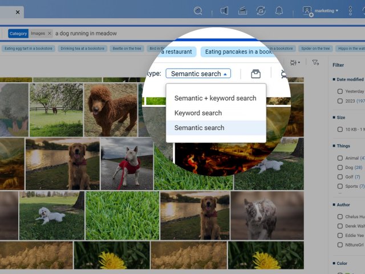Select suggestion Spider on the tree

pyautogui.click(x=315, y=49)
